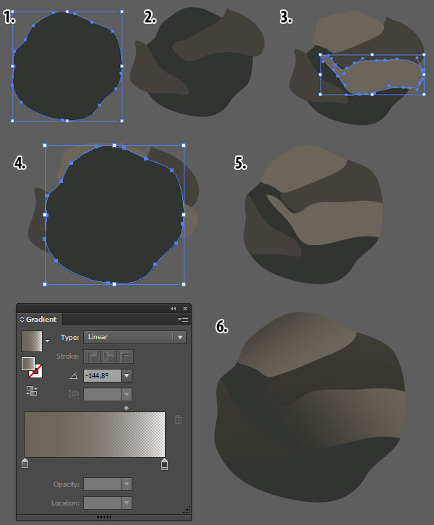Click the "Stroke:" label

tap(68, 357)
